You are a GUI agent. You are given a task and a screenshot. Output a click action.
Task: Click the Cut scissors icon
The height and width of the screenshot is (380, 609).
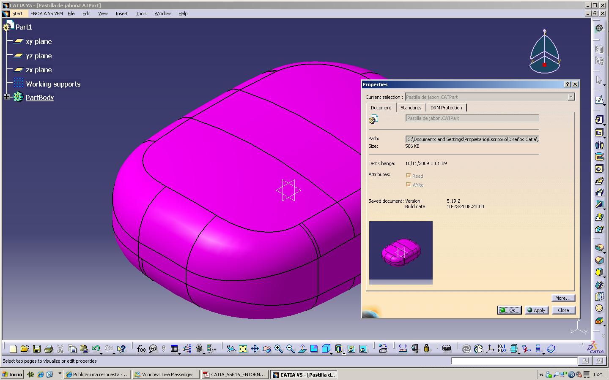point(60,349)
